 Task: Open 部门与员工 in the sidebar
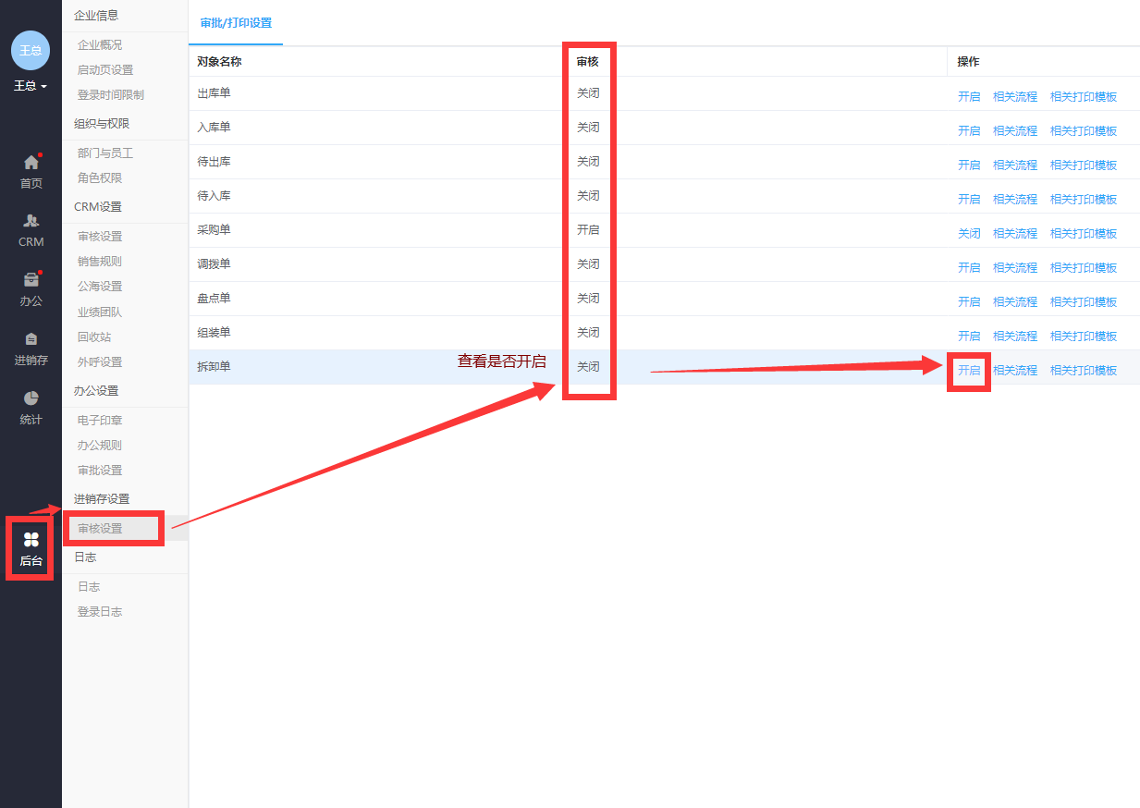(x=105, y=153)
